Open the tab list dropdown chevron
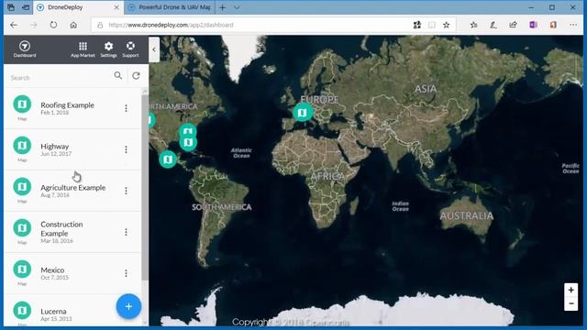The image size is (587, 330). pyautogui.click(x=237, y=7)
